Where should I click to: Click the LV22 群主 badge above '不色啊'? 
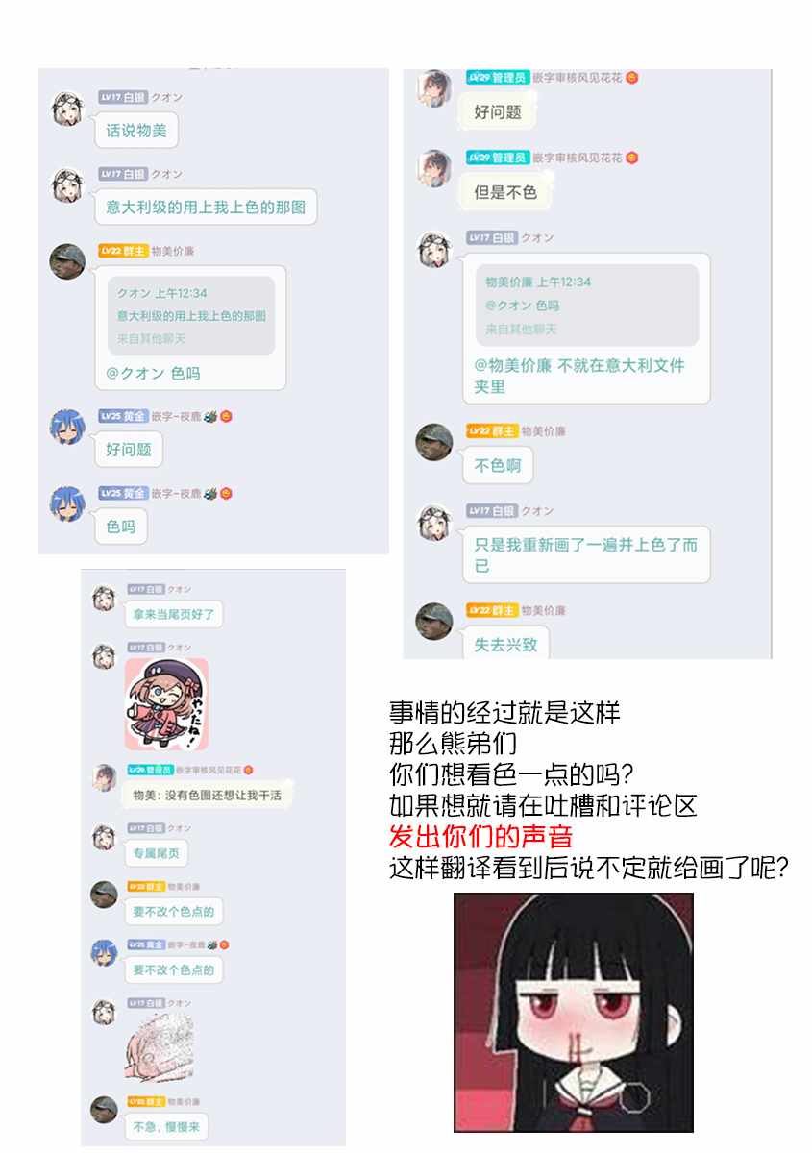[x=492, y=430]
